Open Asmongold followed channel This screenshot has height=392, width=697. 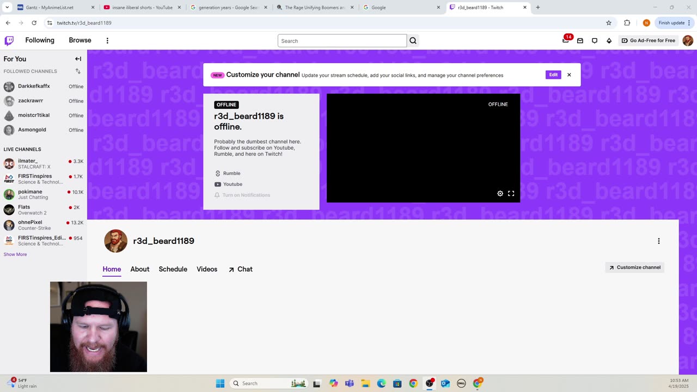(44, 130)
